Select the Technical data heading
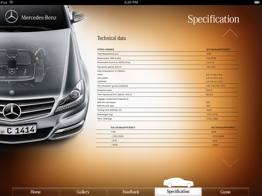The image size is (262, 196). click(x=112, y=38)
